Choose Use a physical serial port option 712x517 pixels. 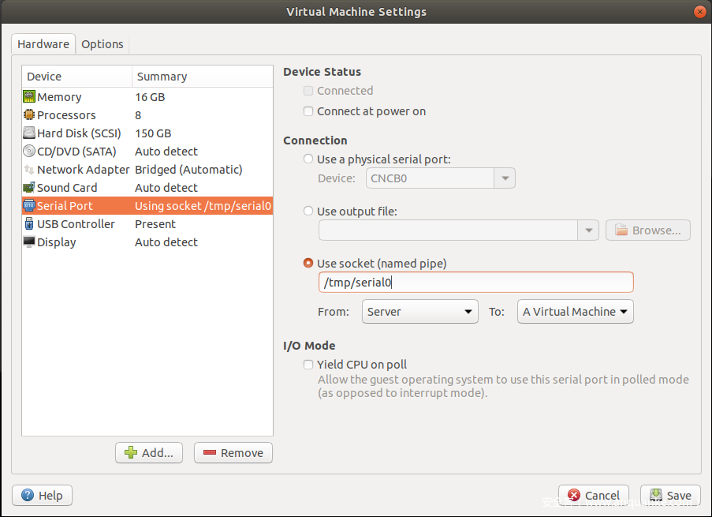[308, 159]
